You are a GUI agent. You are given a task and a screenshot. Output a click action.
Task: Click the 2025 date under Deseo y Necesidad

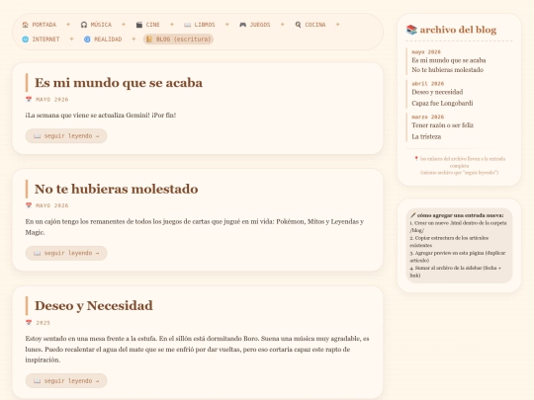tap(43, 322)
